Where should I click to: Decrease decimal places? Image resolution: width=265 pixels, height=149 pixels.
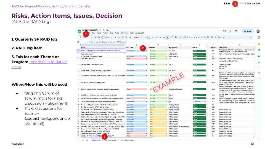tap(122, 37)
